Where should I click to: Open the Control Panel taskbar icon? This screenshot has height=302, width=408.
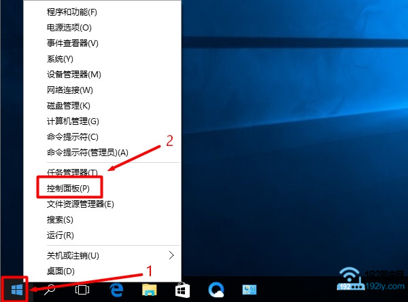(250, 290)
